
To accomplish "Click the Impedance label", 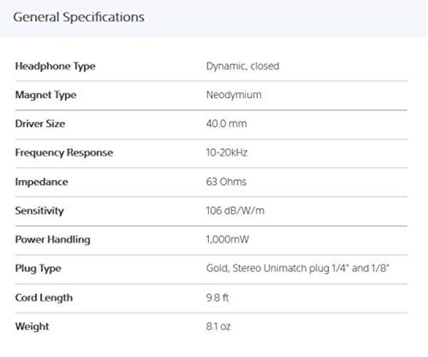I will pyautogui.click(x=42, y=182).
